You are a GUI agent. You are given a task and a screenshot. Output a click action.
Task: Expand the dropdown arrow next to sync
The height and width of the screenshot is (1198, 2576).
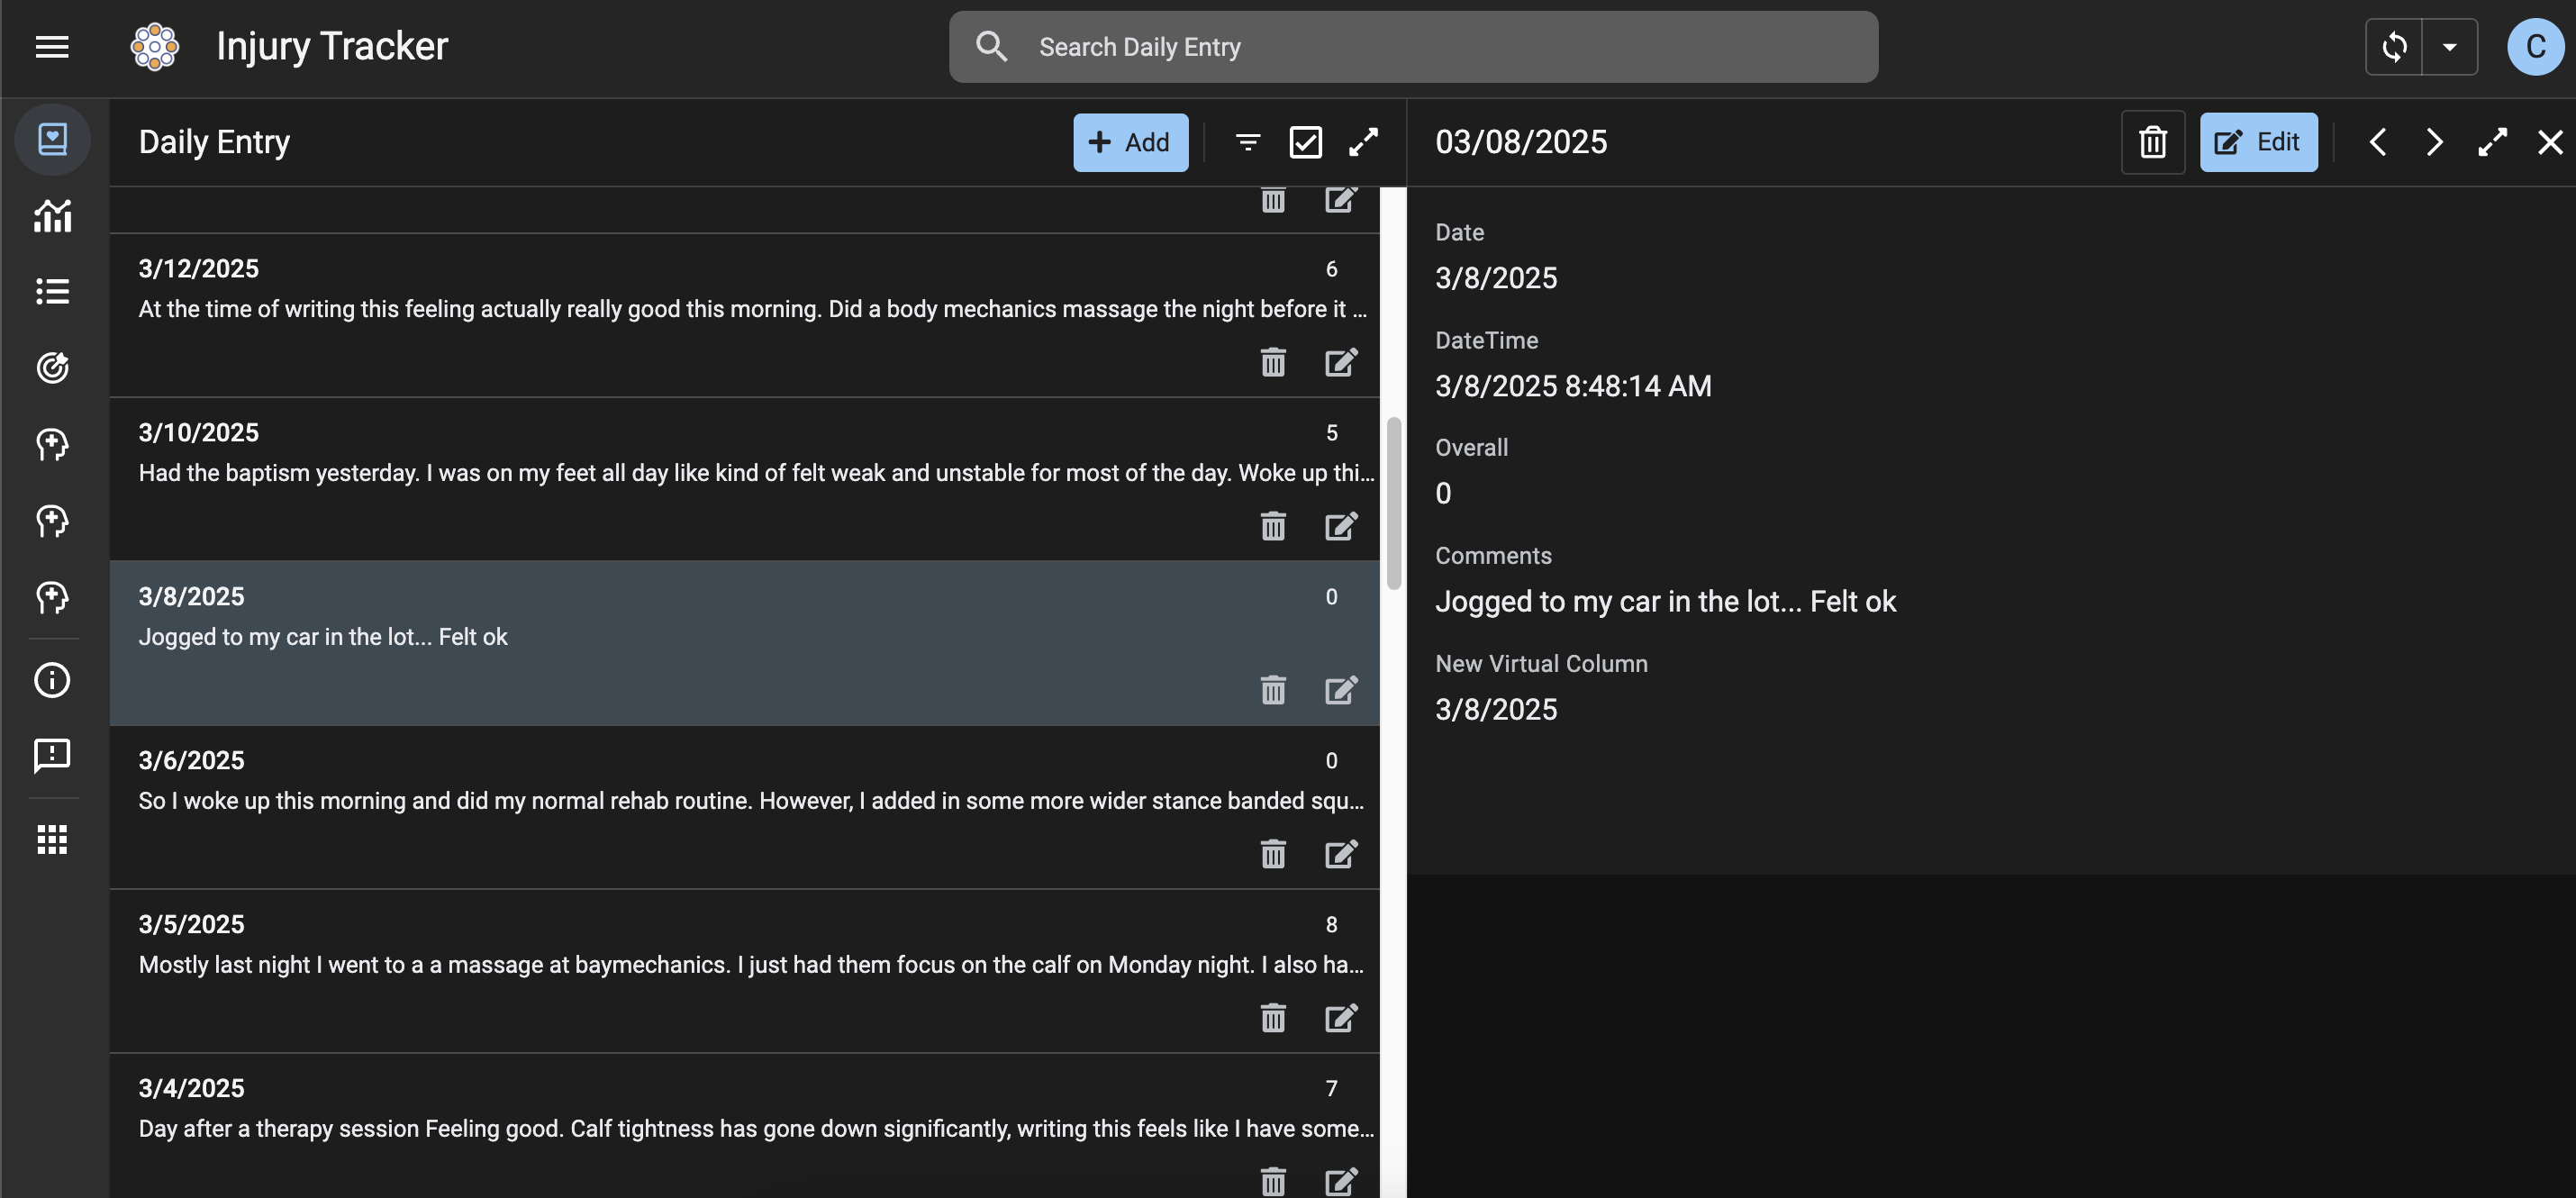2449,47
